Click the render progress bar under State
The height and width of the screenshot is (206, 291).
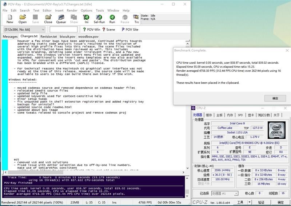(x=166, y=23)
